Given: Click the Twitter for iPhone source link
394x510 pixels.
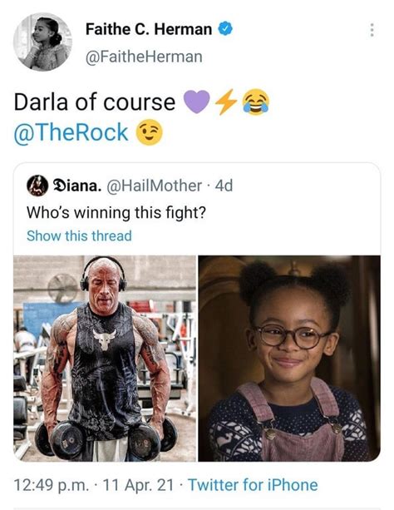Looking at the screenshot, I should tap(253, 485).
